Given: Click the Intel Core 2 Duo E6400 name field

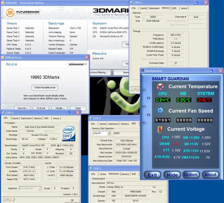Looking at the screenshot, I should [x=40, y=127].
